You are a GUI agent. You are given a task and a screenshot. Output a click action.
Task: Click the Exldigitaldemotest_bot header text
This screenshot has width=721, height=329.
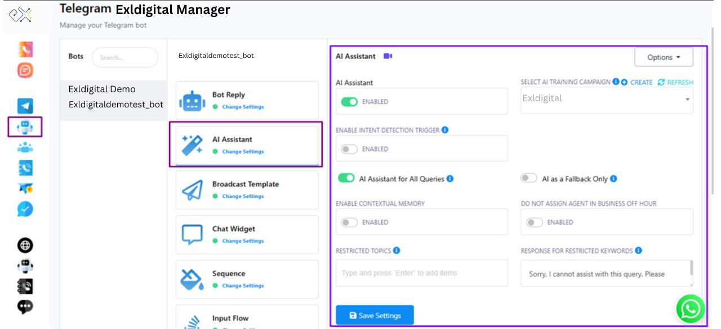216,56
